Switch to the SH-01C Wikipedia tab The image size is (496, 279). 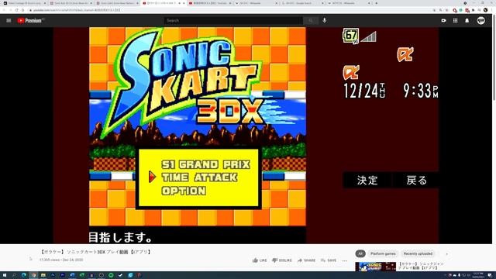pos(256,3)
